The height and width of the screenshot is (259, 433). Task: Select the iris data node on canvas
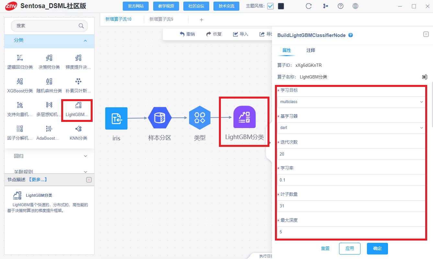click(x=116, y=118)
